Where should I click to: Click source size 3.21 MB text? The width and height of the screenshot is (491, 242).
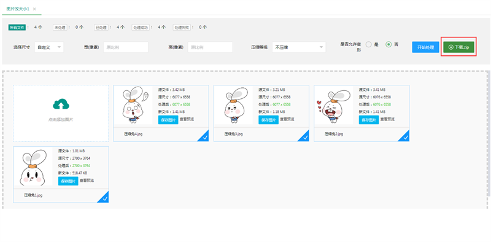(x=279, y=90)
